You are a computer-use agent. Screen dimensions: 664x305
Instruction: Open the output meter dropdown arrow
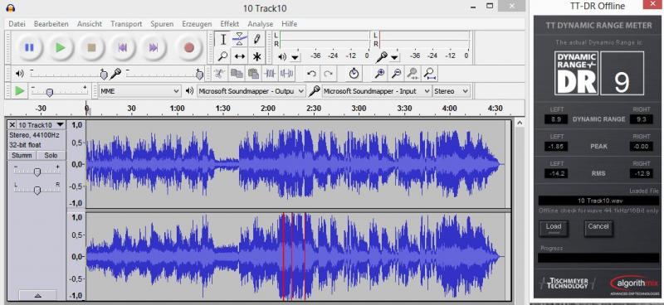295,57
